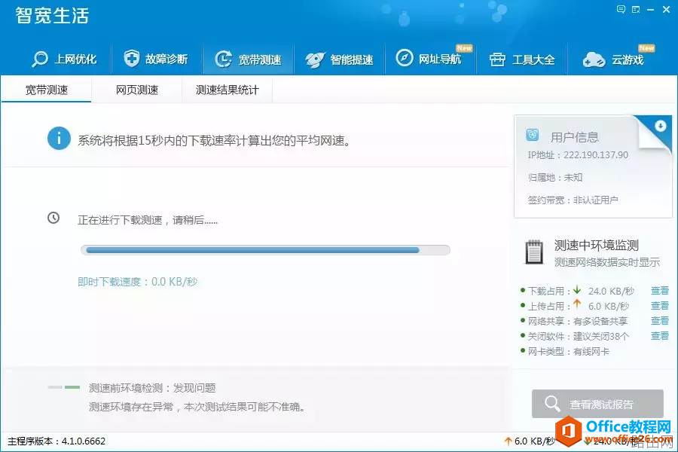Click the user info avatar icon
The image size is (678, 452).
[x=533, y=135]
